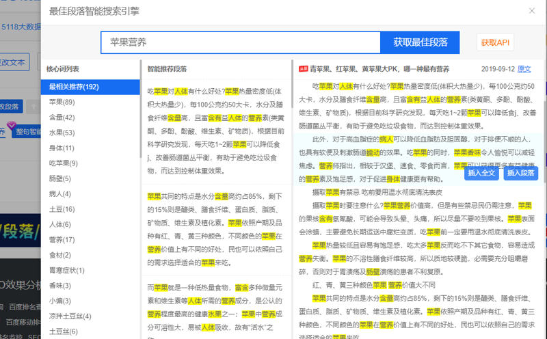Click the 插入全文 button
The width and height of the screenshot is (547, 339).
click(x=481, y=173)
